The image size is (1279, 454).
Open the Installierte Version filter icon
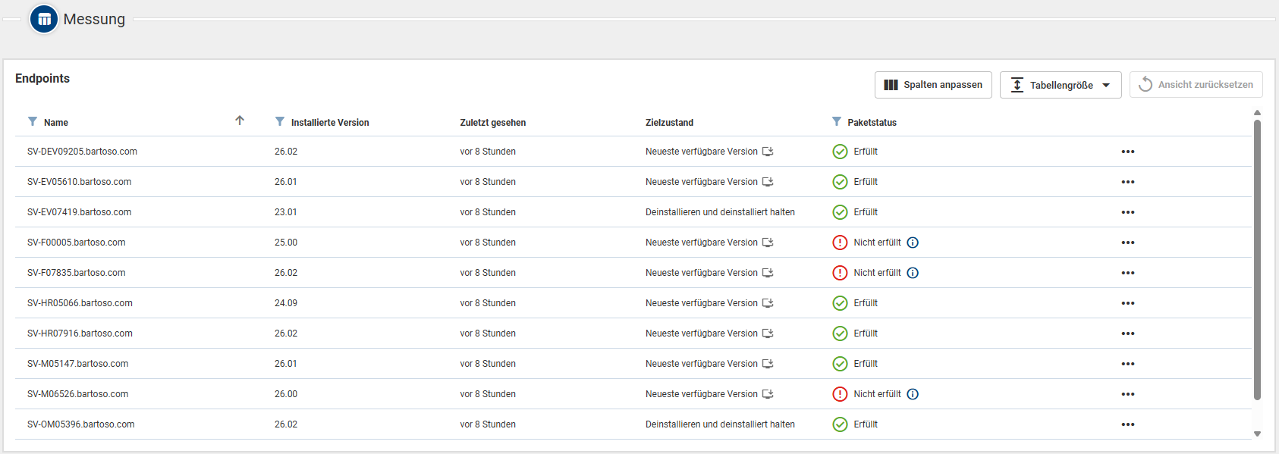coord(280,121)
